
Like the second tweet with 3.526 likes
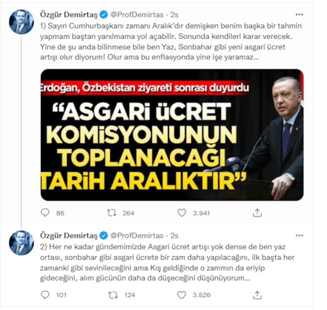(x=181, y=295)
